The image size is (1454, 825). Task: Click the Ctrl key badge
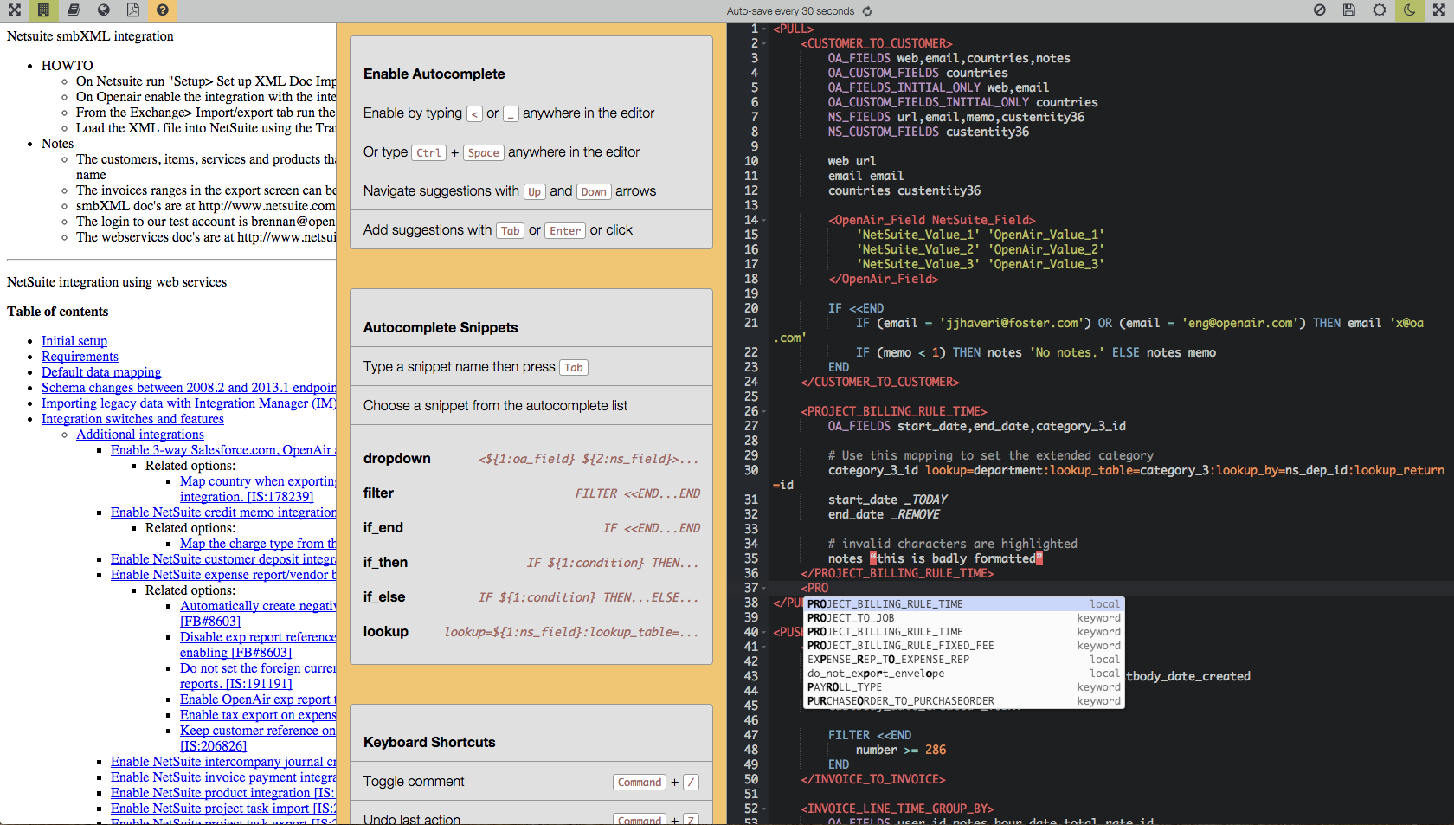[x=428, y=153]
